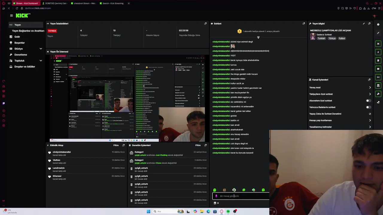Open the shop icon below chat input

click(x=215, y=203)
